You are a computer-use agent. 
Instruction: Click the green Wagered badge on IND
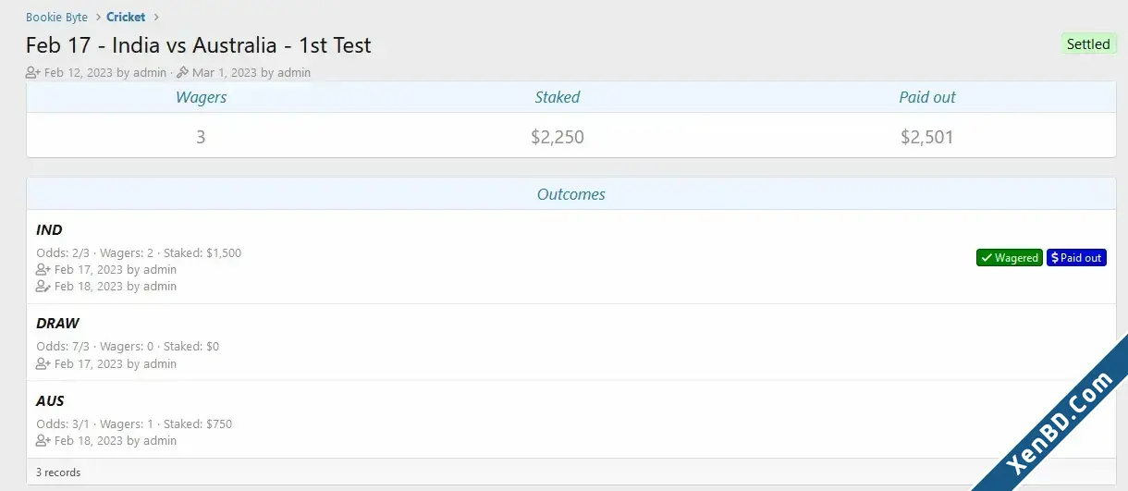[1009, 258]
